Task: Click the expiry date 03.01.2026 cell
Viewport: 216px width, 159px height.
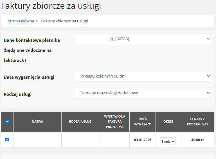Action: pyautogui.click(x=143, y=140)
